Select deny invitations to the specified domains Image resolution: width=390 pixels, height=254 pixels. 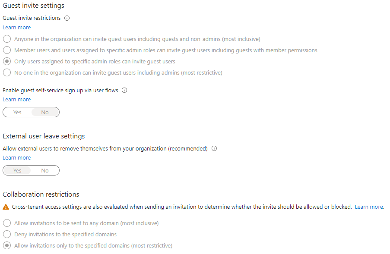6,234
